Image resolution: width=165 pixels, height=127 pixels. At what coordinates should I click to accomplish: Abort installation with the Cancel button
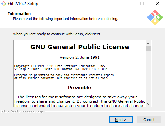(149, 120)
